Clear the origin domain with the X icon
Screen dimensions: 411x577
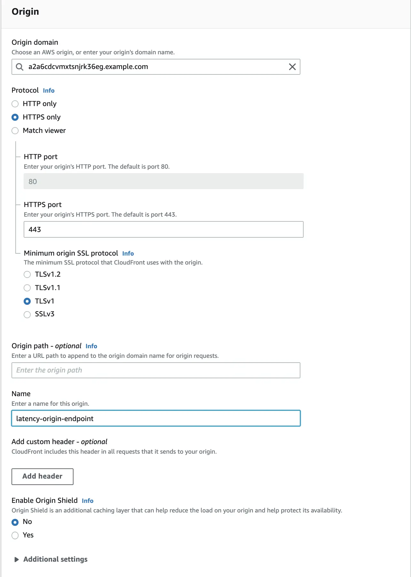(292, 67)
